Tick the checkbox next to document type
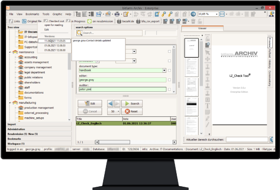 coord(169,70)
